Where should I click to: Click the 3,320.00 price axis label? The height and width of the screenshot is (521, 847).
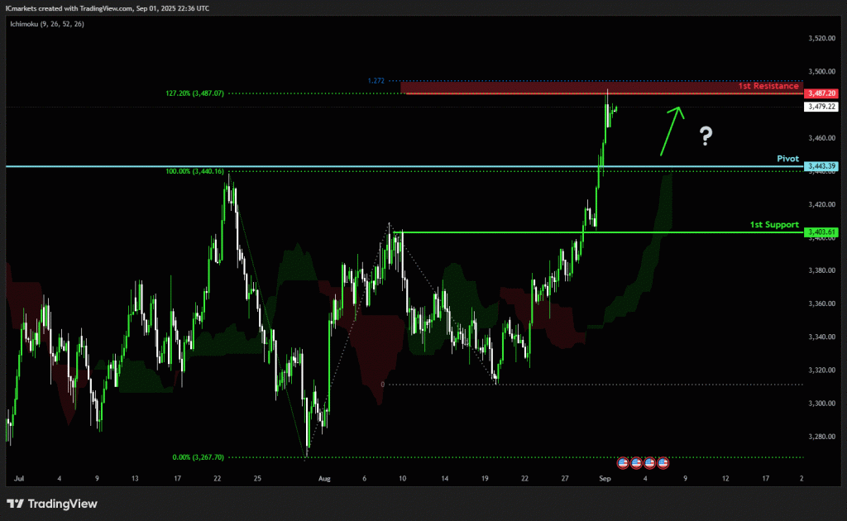point(821,370)
